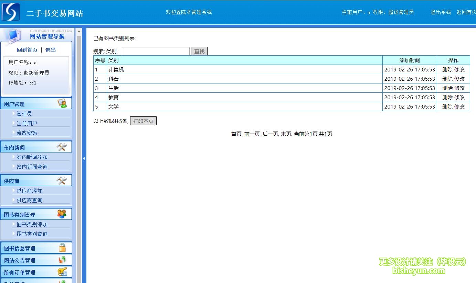This screenshot has height=283, width=476.
Task: Click the user management section icon
Action: (62, 103)
